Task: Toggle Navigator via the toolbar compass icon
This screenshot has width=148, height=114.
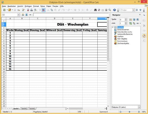Action: point(99,10)
